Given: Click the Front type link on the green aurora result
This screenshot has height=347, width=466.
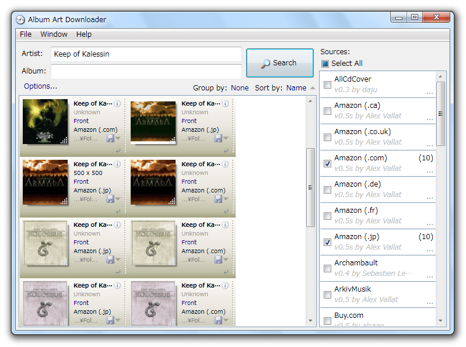Looking at the screenshot, I should (81, 121).
